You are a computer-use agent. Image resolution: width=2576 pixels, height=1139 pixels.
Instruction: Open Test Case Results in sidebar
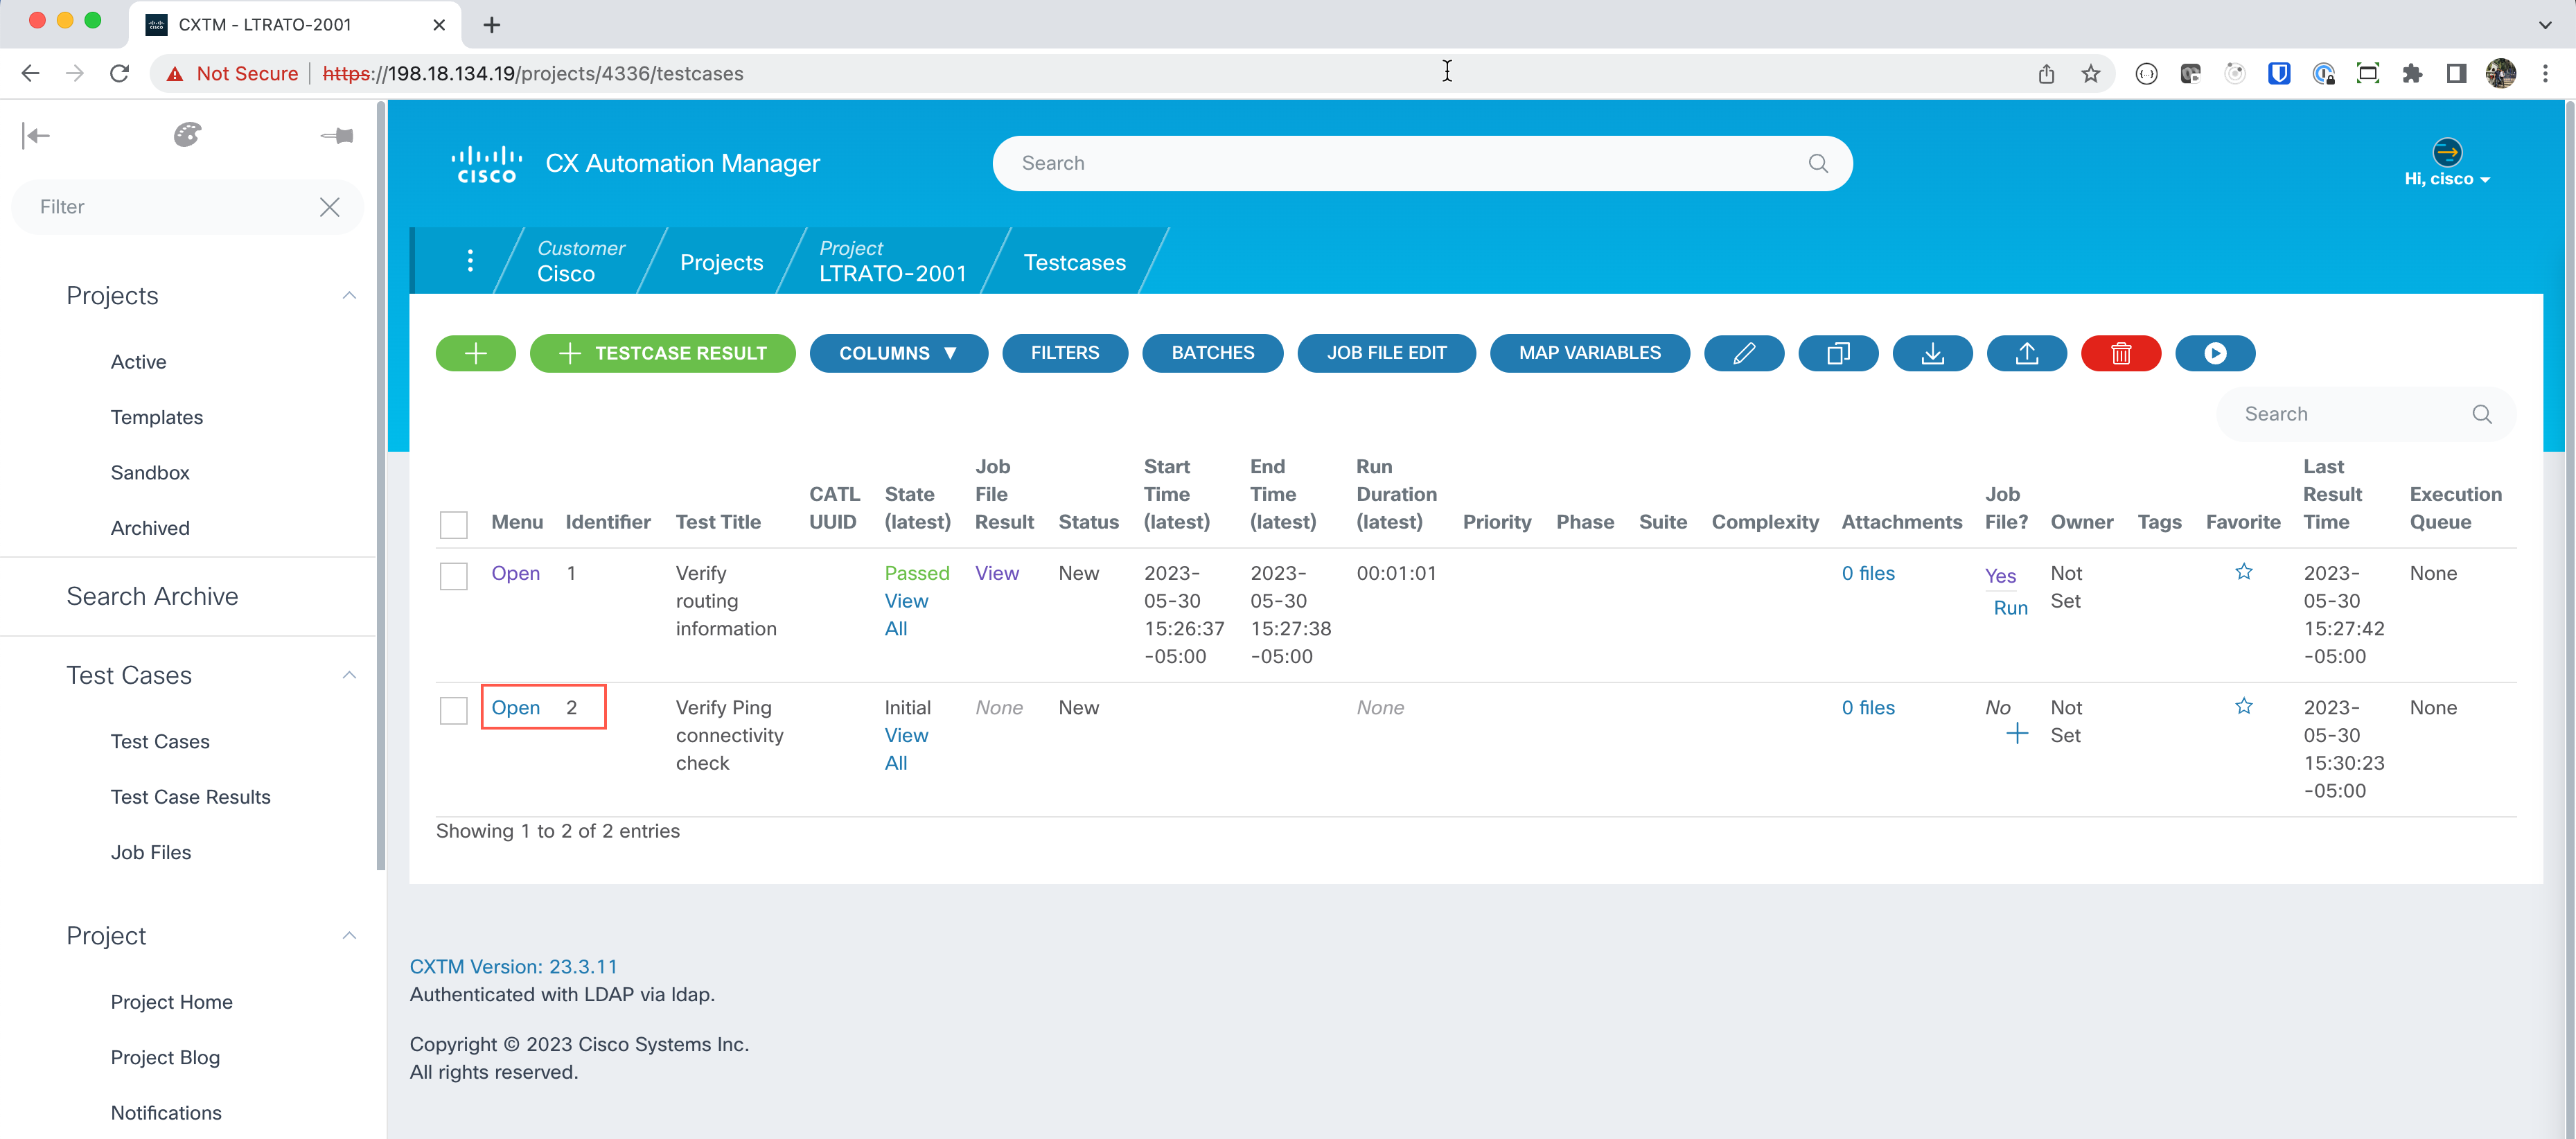[x=191, y=797]
